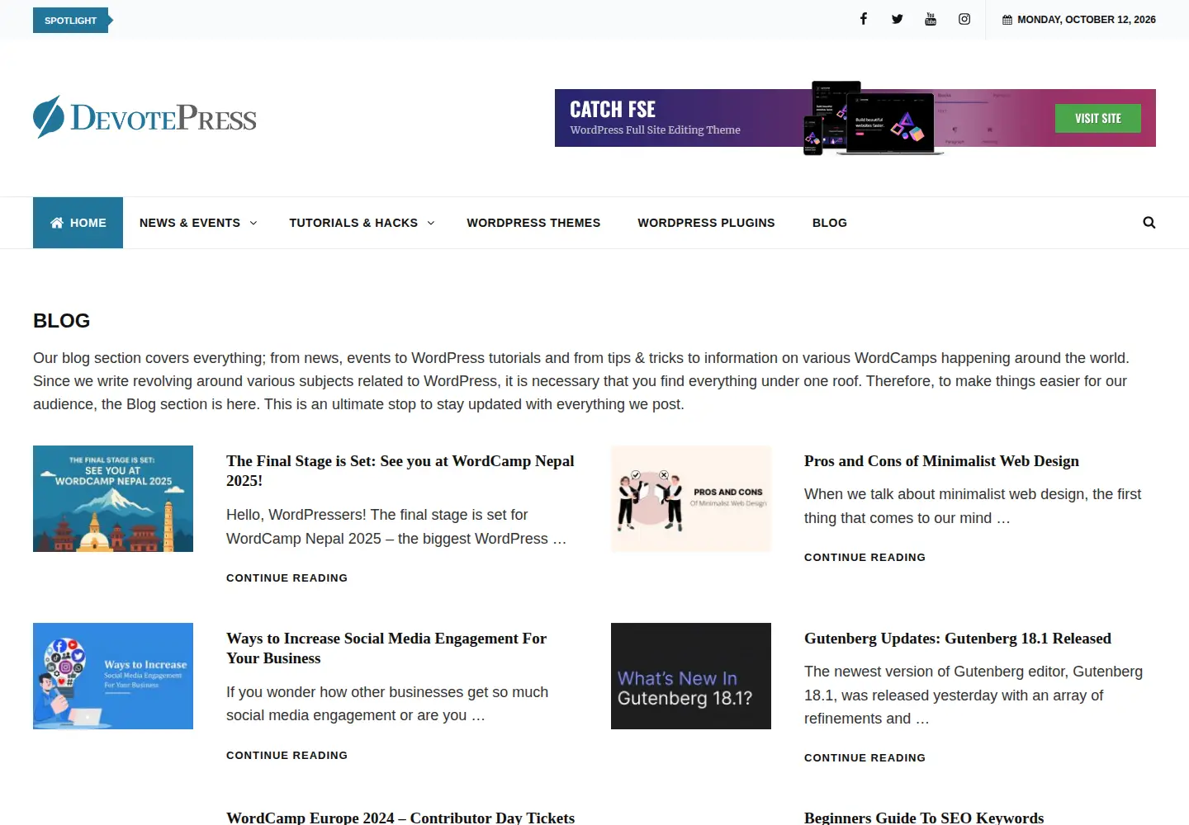Open Gutenberg 18.1 Released article title
The width and height of the screenshot is (1189, 825).
[x=958, y=639]
